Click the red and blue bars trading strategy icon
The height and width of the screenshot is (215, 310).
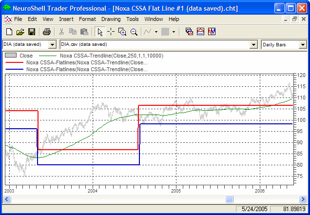pyautogui.click(x=212, y=32)
